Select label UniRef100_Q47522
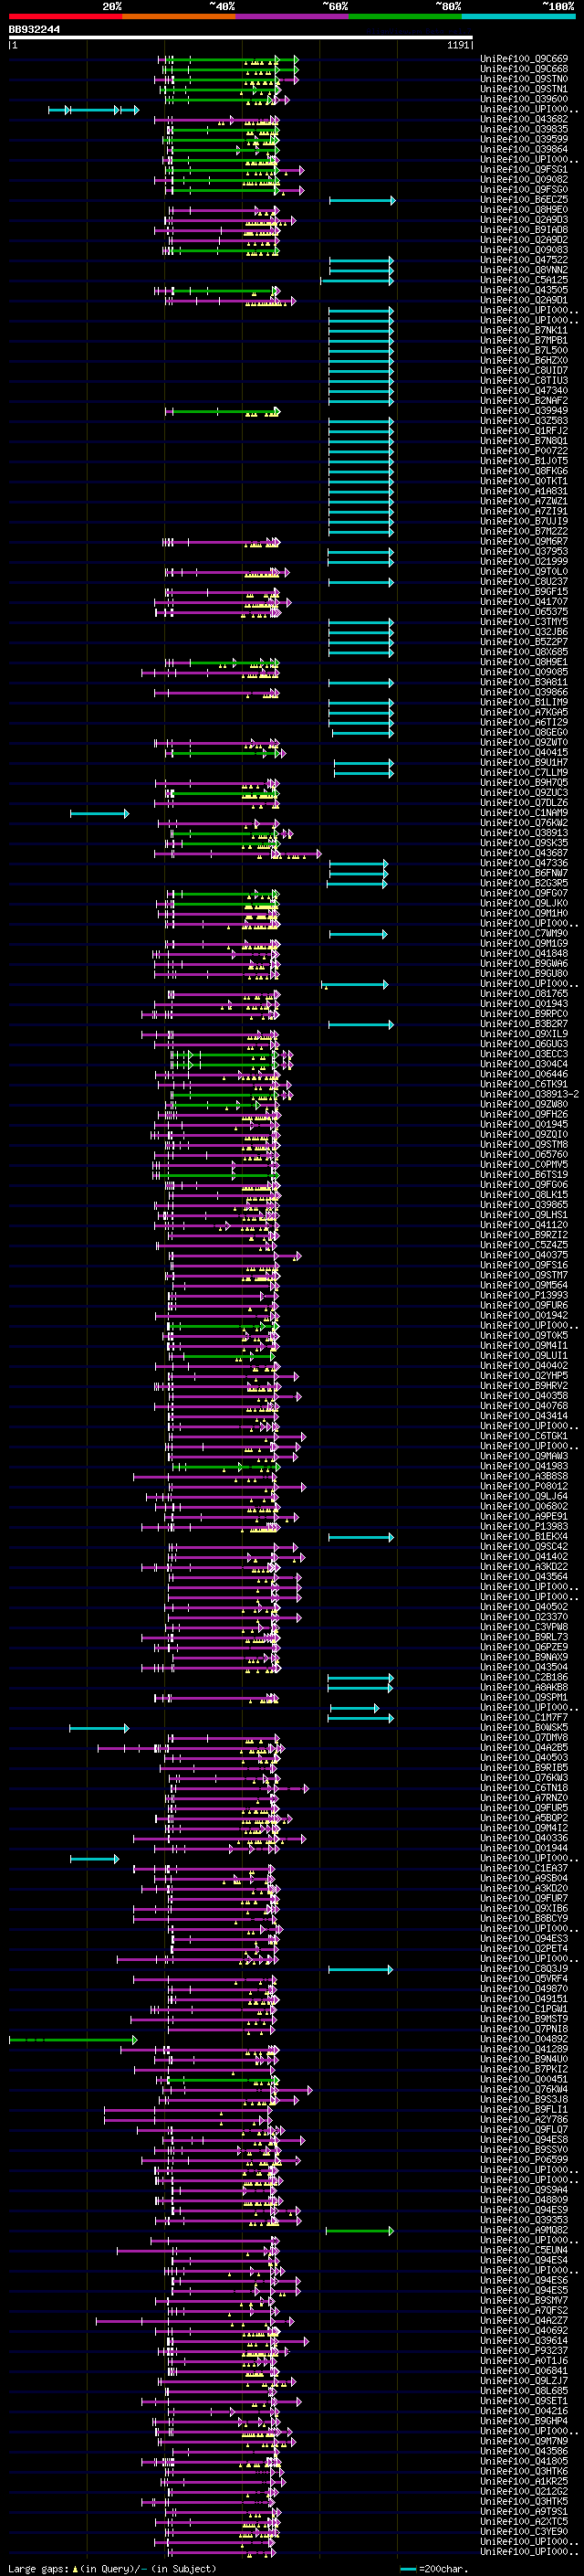This screenshot has width=584, height=2576. click(524, 260)
